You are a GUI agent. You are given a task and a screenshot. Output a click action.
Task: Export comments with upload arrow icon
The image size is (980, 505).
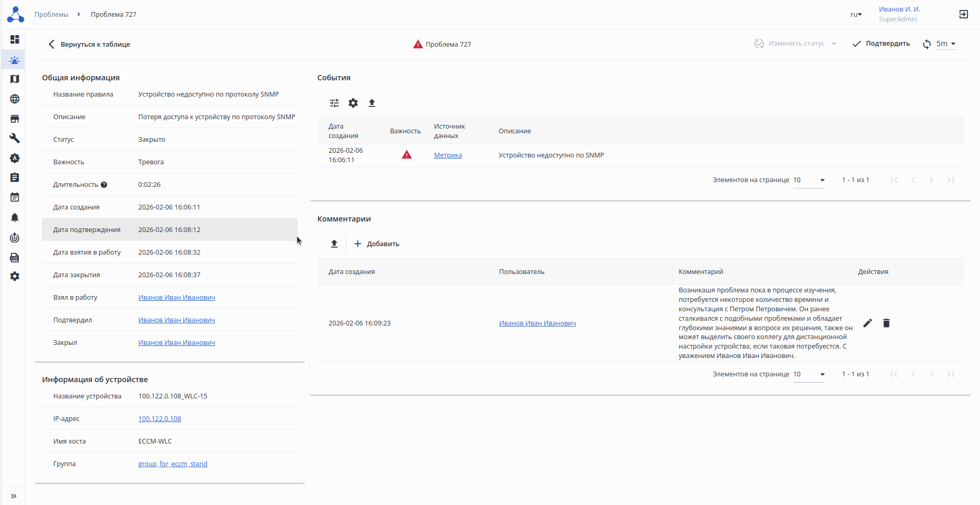click(x=334, y=244)
